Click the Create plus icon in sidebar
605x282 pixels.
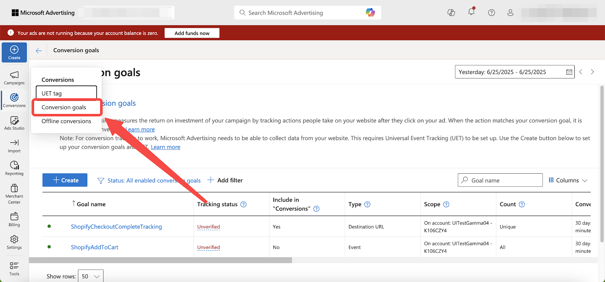click(14, 49)
